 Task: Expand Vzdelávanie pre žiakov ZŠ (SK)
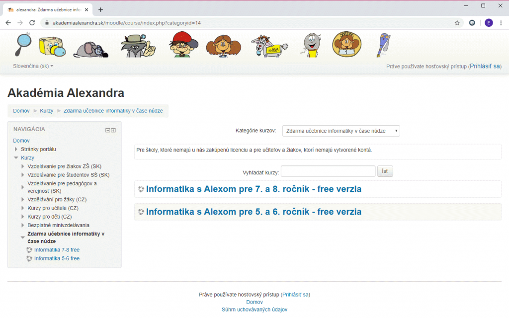click(22, 166)
